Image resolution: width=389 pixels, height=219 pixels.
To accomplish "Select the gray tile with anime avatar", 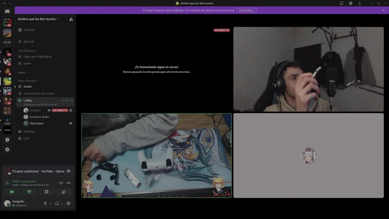I will 308,156.
